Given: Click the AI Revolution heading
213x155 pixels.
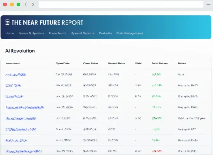Looking at the screenshot, I should click(20, 51).
